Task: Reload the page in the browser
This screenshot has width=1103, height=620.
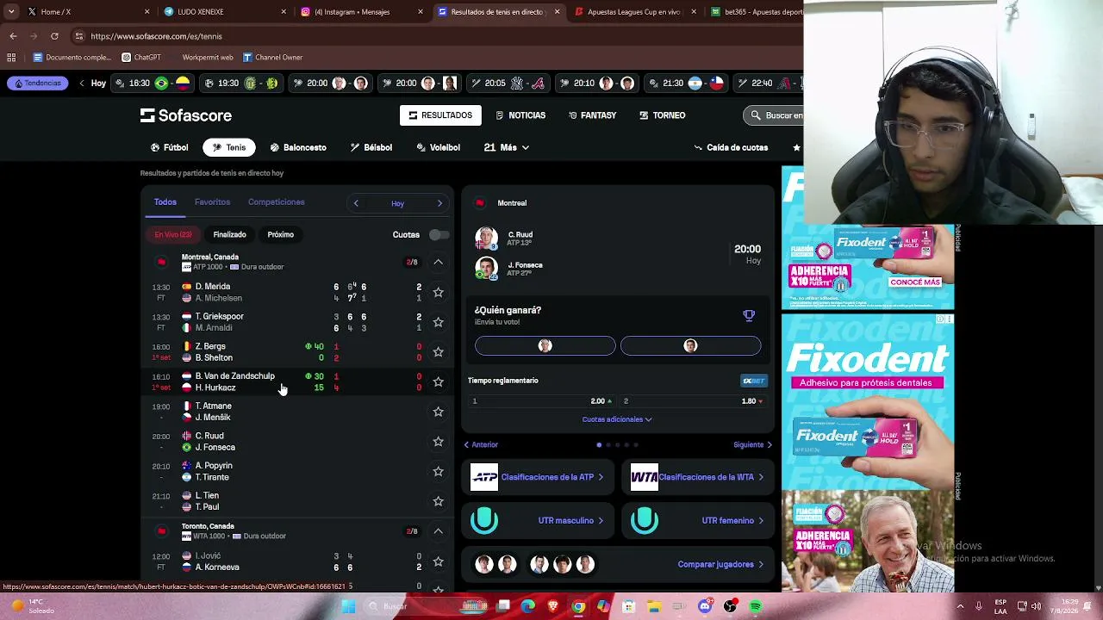Action: coord(54,36)
